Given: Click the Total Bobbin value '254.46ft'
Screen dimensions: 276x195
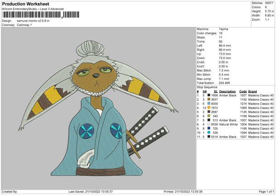Looking at the screenshot, I should click(224, 83).
